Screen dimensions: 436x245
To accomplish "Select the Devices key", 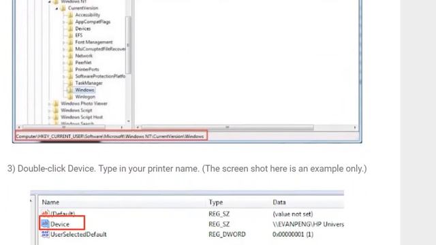I will pyautogui.click(x=83, y=29).
